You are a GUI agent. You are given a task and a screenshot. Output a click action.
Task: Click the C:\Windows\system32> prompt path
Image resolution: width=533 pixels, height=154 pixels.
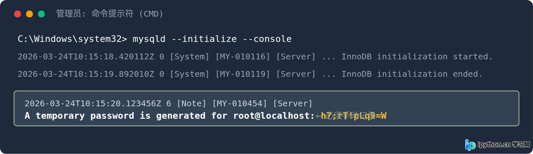click(x=72, y=39)
